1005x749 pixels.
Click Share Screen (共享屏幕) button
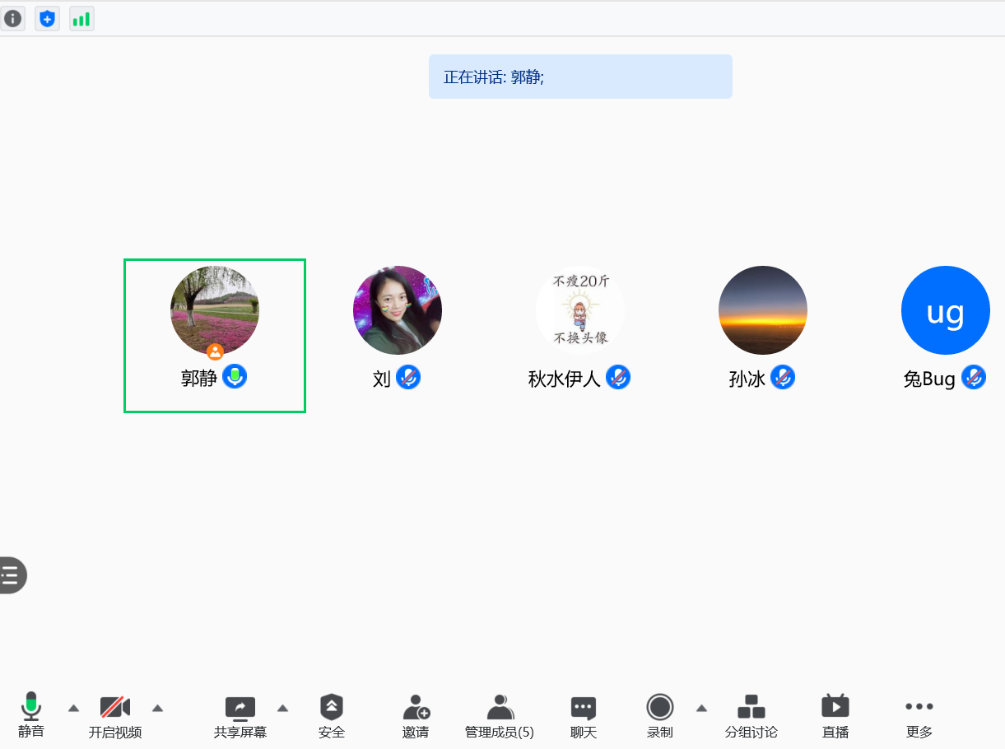(240, 715)
